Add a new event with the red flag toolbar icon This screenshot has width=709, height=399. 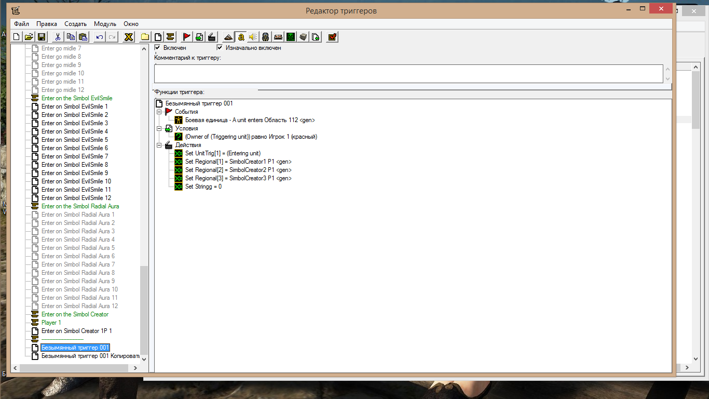click(187, 36)
